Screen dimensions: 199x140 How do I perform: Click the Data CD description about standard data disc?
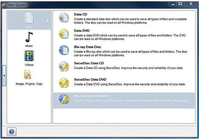(x=130, y=21)
